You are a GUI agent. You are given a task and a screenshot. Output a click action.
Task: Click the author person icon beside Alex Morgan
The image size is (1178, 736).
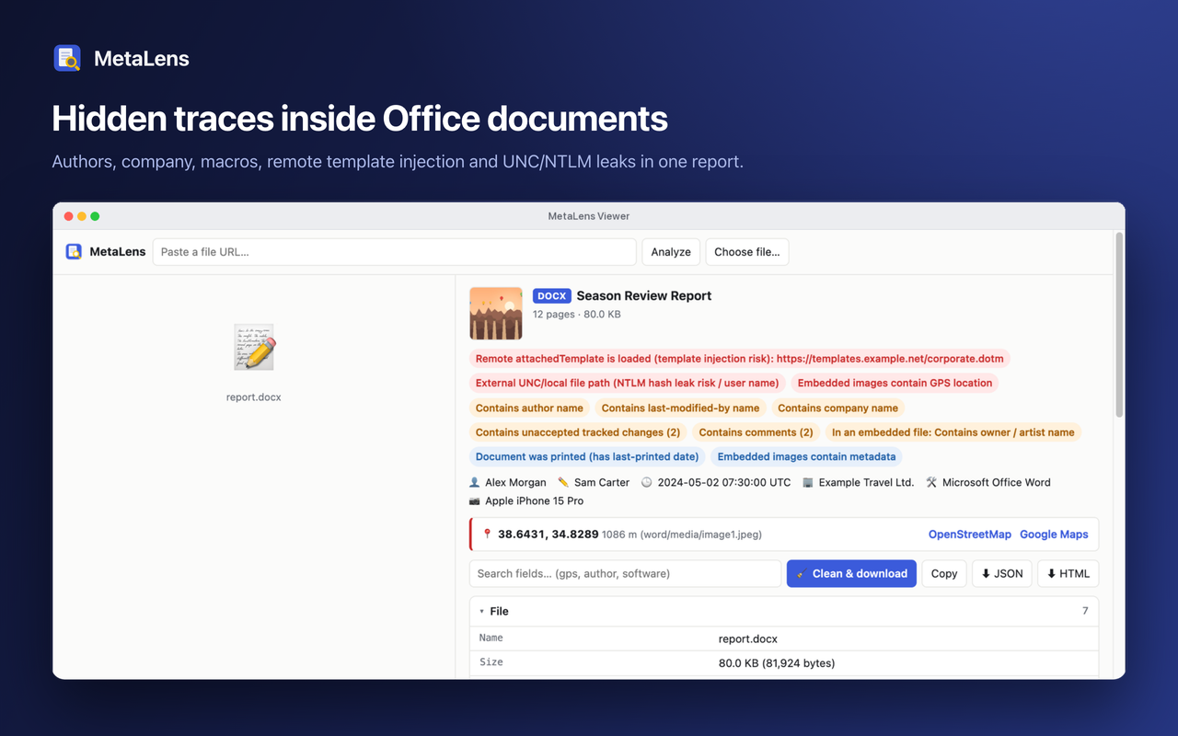point(475,482)
